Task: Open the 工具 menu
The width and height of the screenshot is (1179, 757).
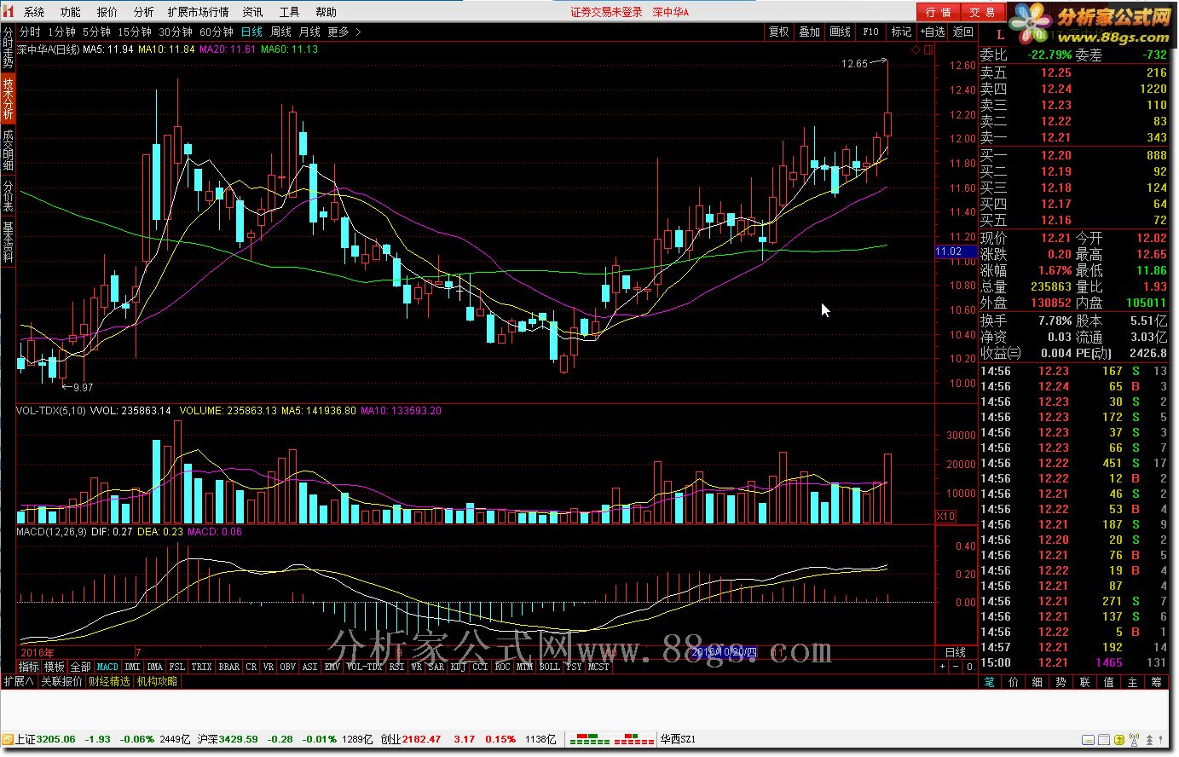Action: tap(289, 12)
